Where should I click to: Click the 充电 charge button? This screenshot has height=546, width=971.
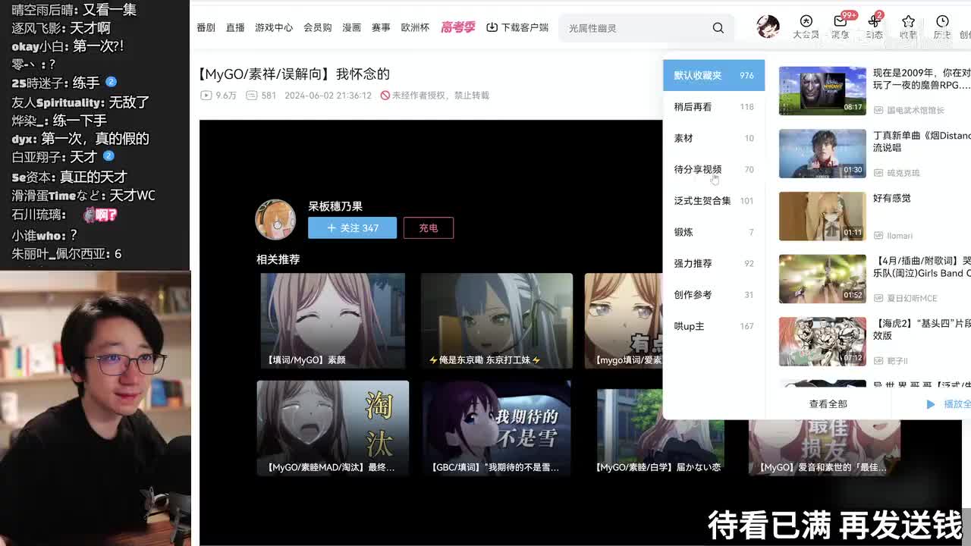(429, 227)
